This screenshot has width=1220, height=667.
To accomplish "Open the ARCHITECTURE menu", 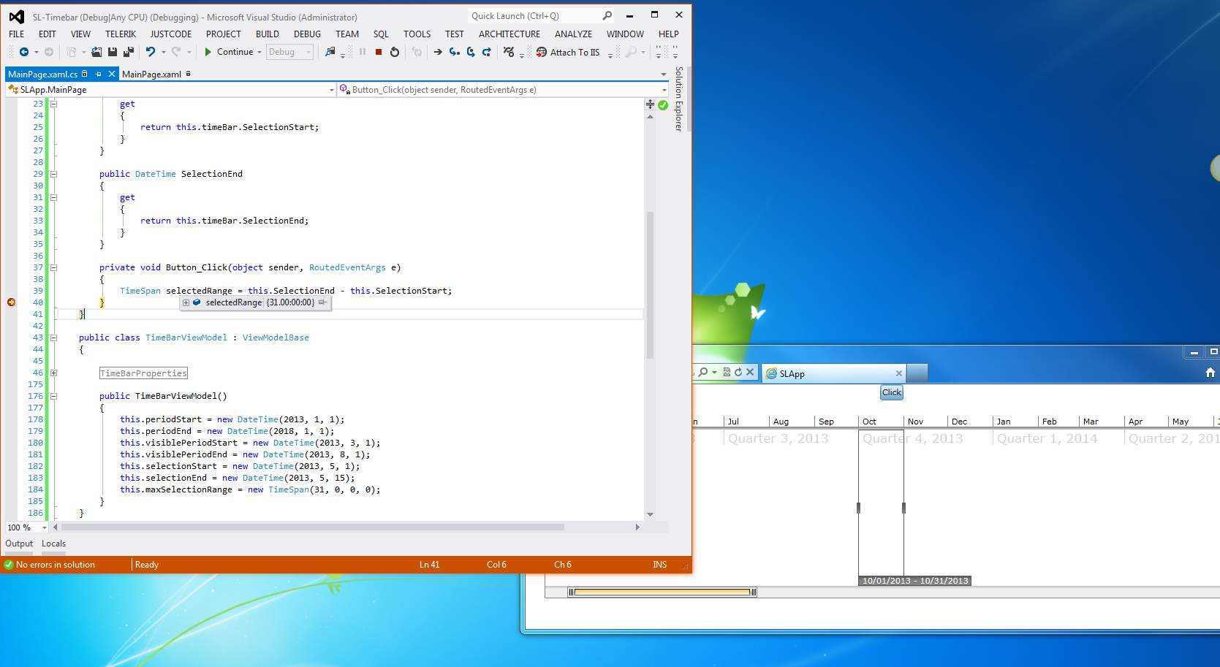I will (509, 34).
